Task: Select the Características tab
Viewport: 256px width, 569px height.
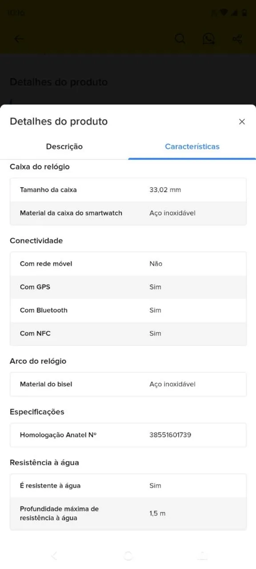Action: tap(192, 146)
